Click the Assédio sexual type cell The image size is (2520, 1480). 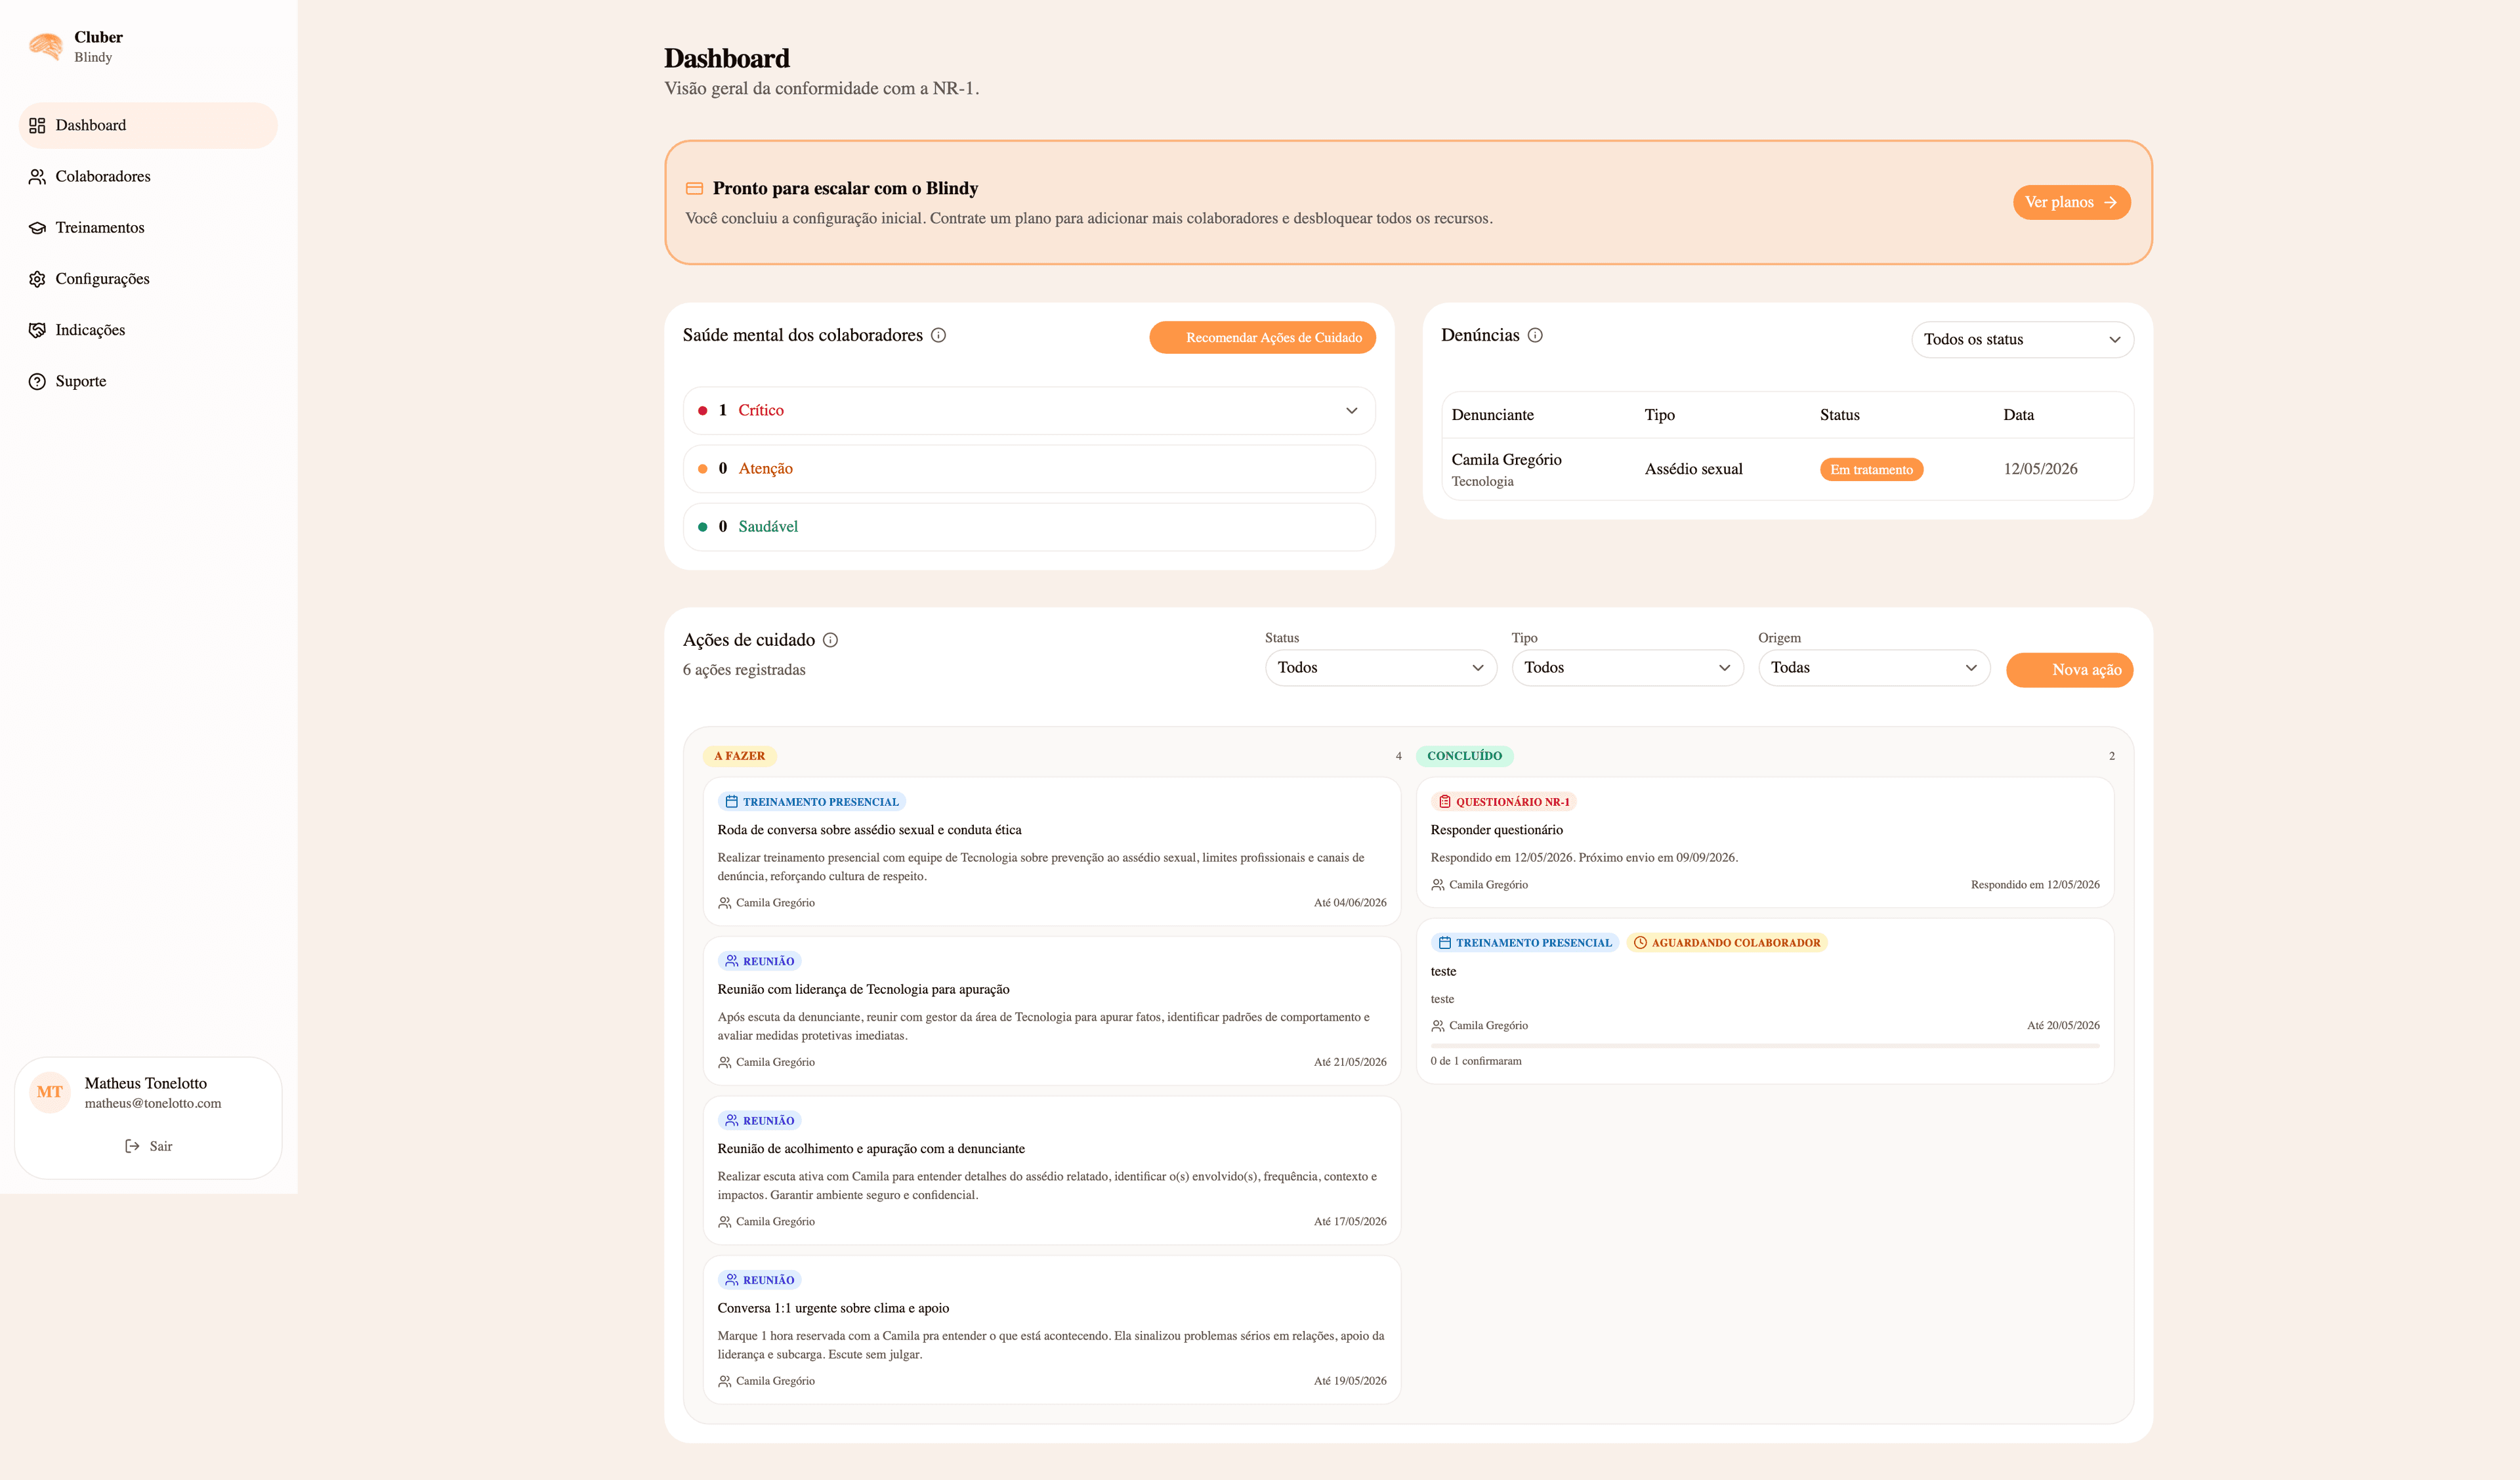pyautogui.click(x=1693, y=469)
